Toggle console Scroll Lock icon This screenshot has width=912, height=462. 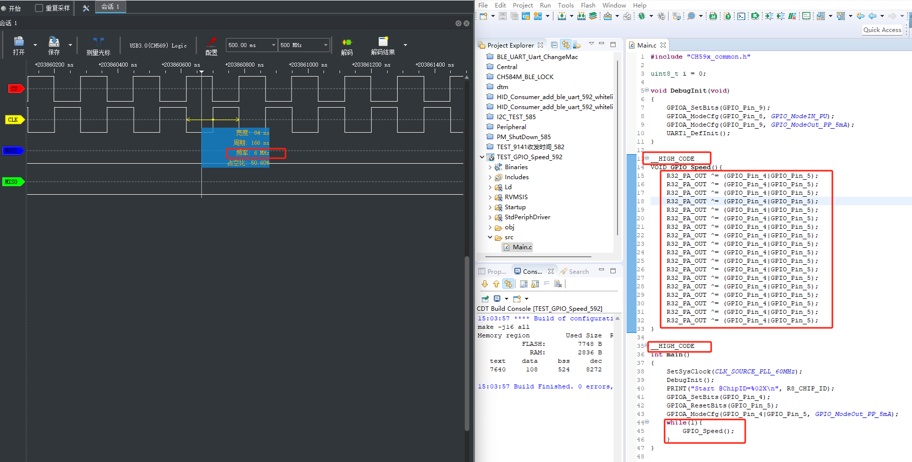(535, 284)
